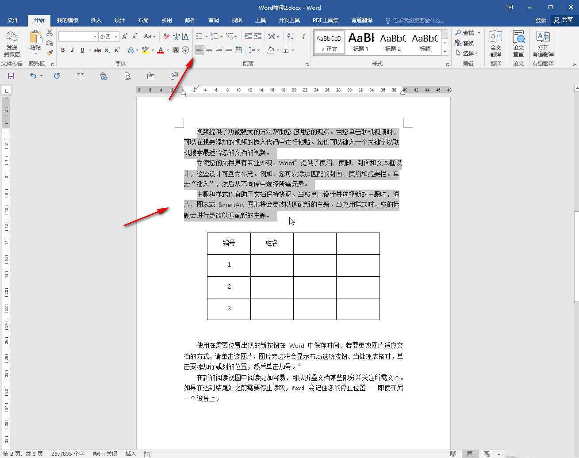Redo the last action
The height and width of the screenshot is (458, 579).
point(57,76)
